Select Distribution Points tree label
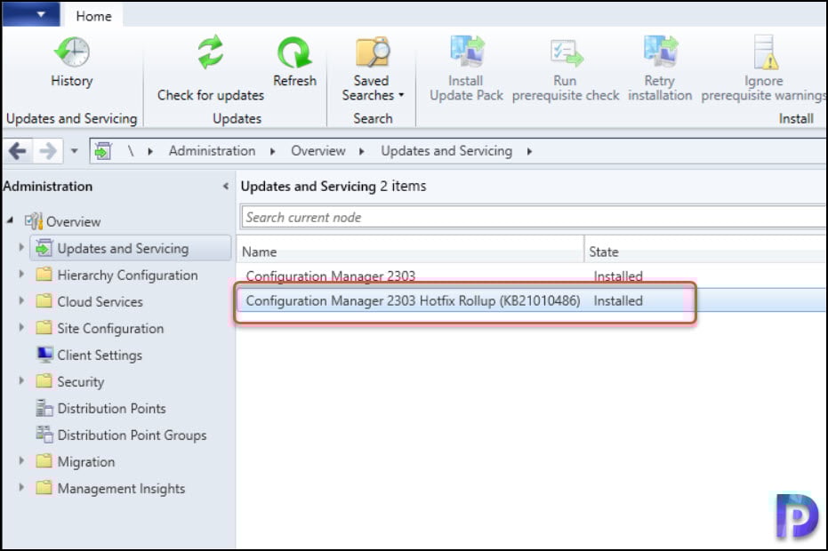 111,409
